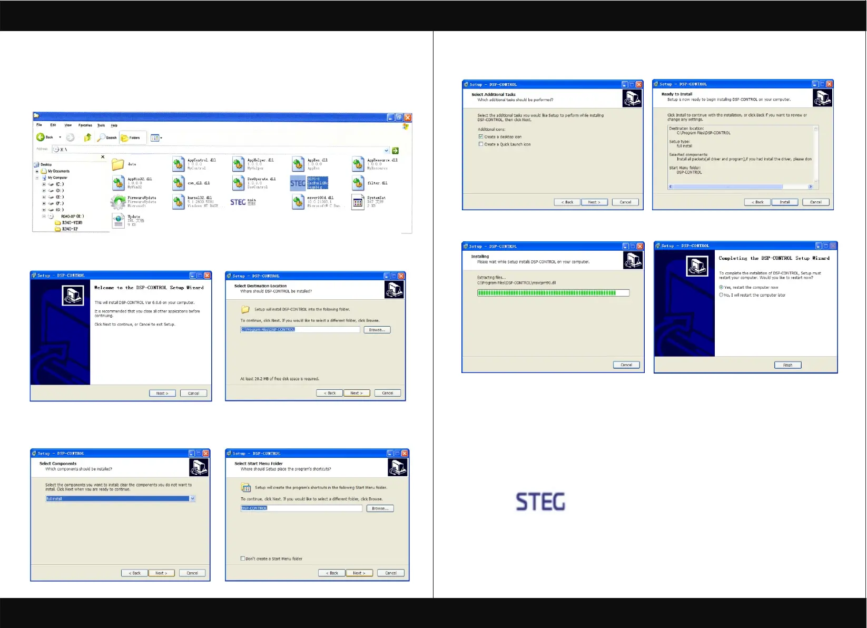Select the STEG main icon file

[x=238, y=202]
